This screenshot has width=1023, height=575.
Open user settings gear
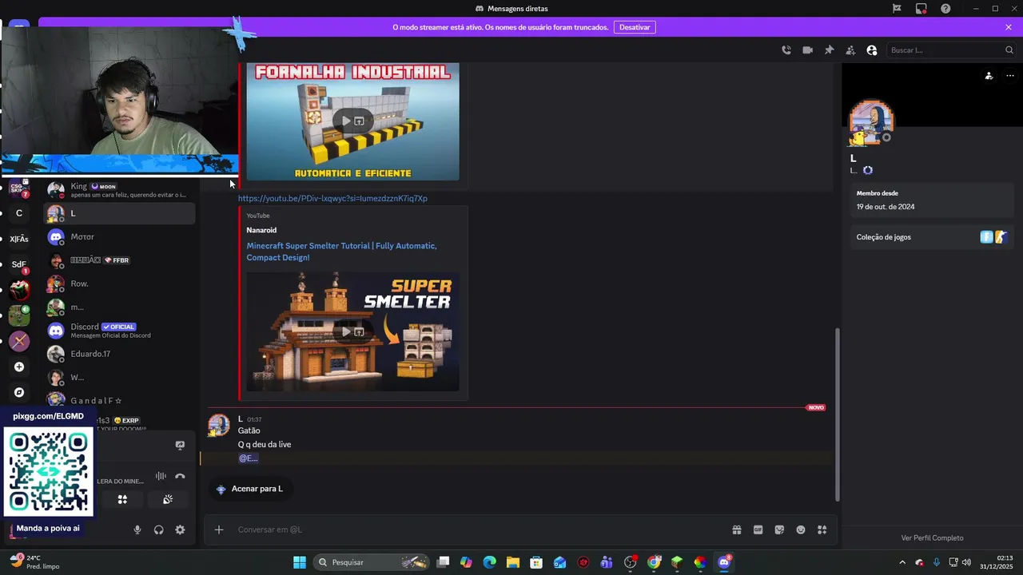click(180, 529)
